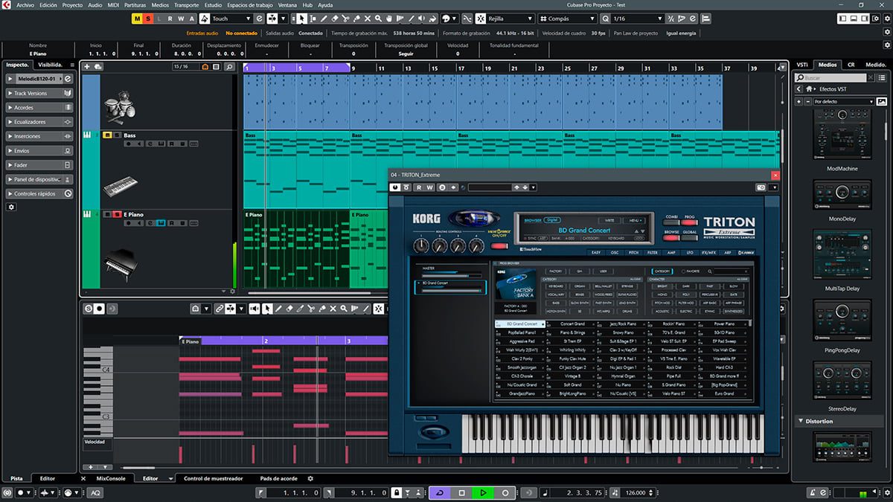Pick the Mute (X) tool in main toolbar
Image resolution: width=893 pixels, height=502 pixels.
[368, 19]
